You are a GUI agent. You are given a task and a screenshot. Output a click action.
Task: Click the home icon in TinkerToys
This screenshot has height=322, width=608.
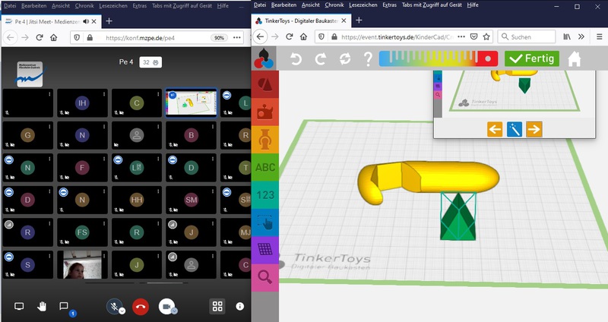575,58
